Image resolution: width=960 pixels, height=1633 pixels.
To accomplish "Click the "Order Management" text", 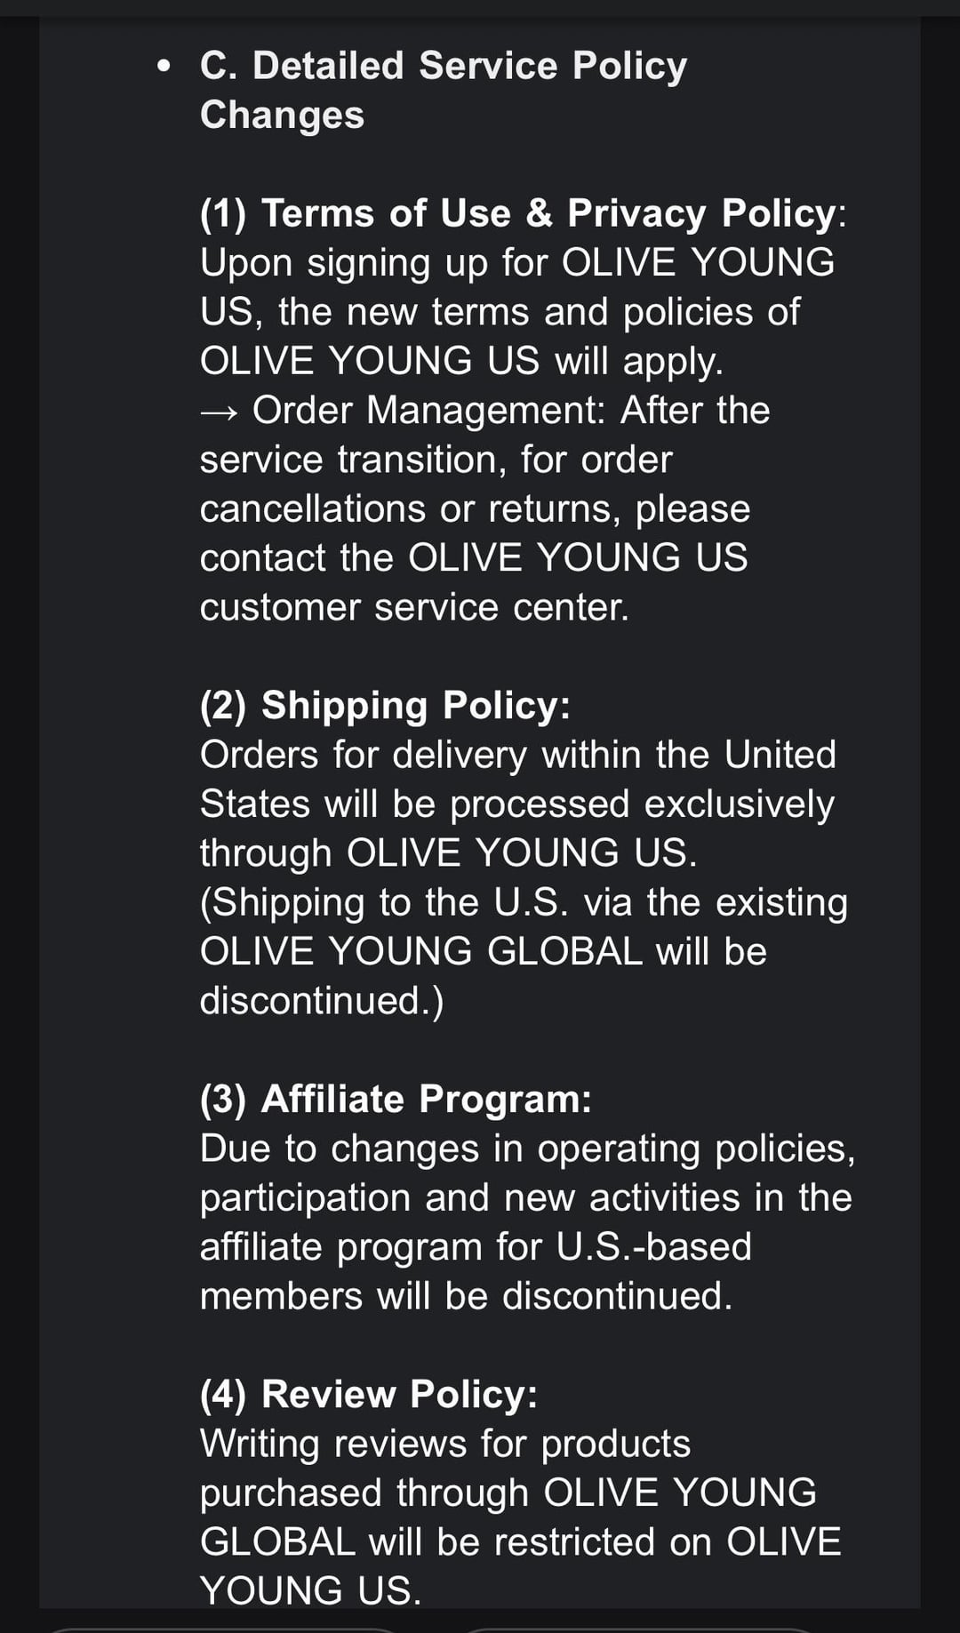I will coord(428,411).
